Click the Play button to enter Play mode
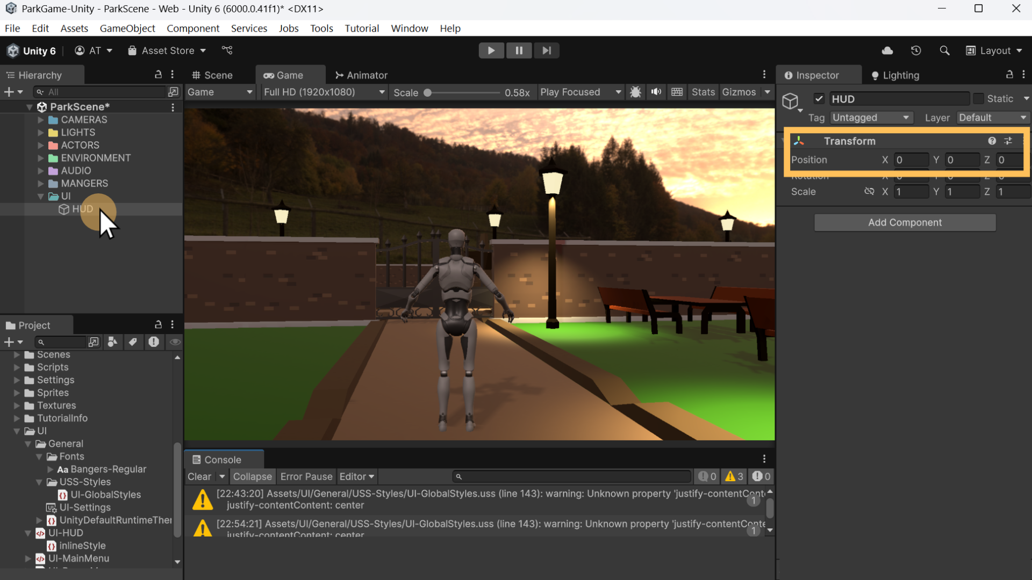1032x580 pixels. [491, 50]
